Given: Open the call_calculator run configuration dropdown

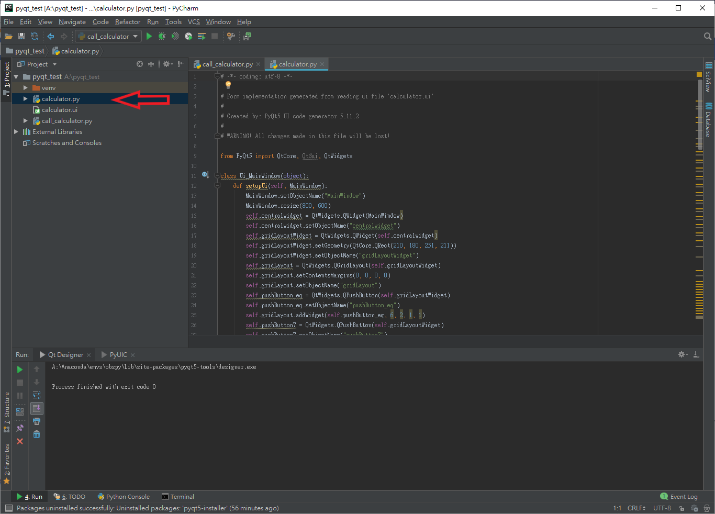Looking at the screenshot, I should 108,36.
